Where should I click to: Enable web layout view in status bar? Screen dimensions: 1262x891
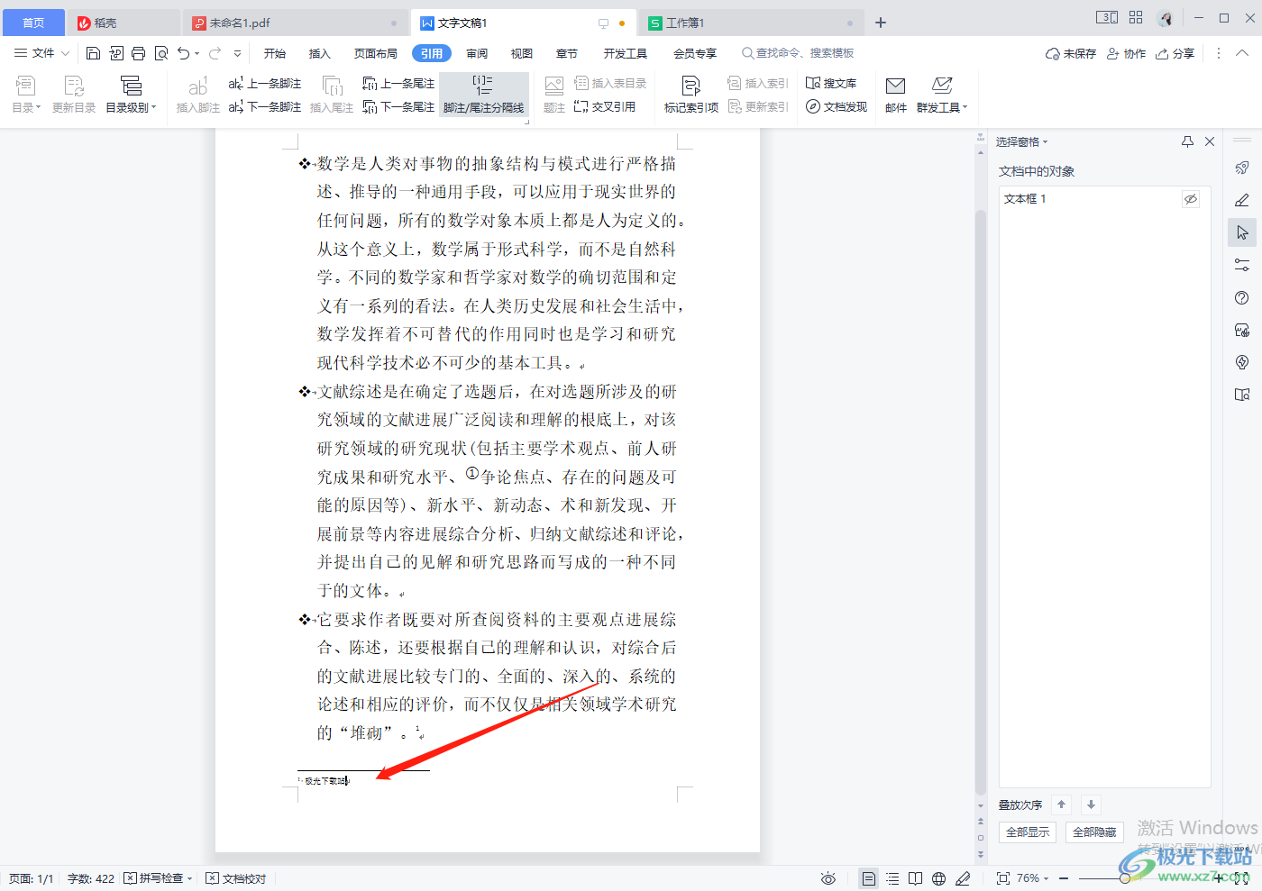(937, 877)
